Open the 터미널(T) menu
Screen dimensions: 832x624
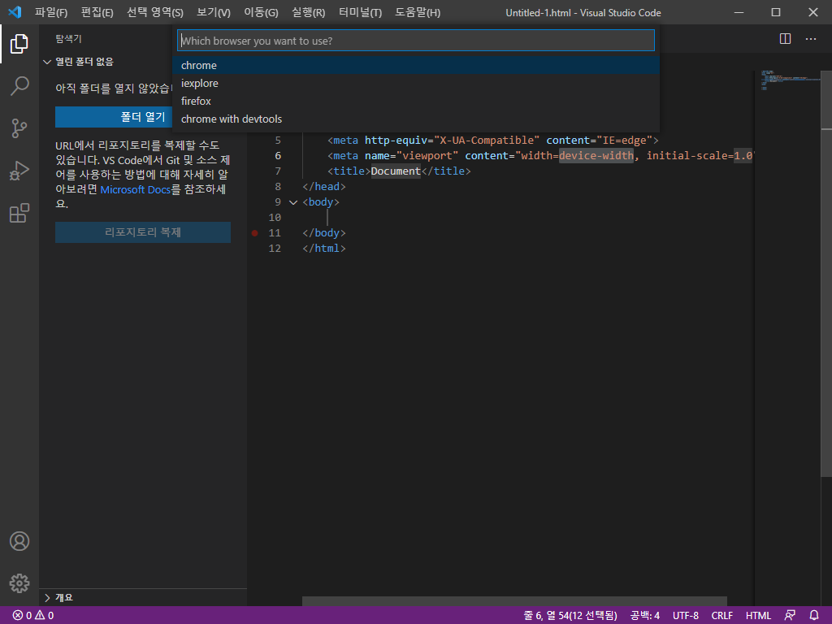pos(360,12)
